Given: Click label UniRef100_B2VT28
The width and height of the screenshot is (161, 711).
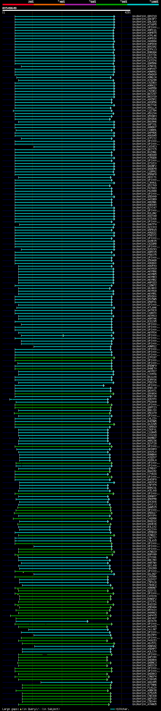Looking at the screenshot, I should (144, 444).
